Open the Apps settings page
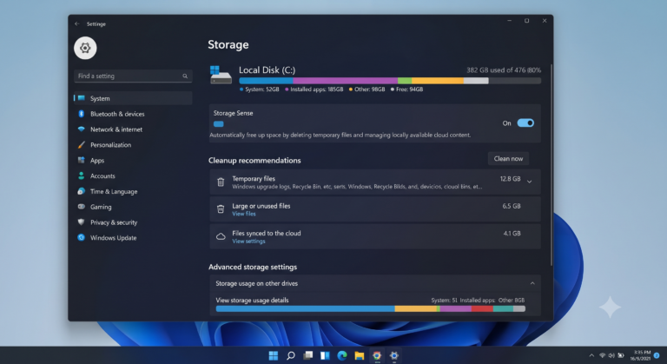Viewport: 667px width, 364px height. (x=133, y=161)
